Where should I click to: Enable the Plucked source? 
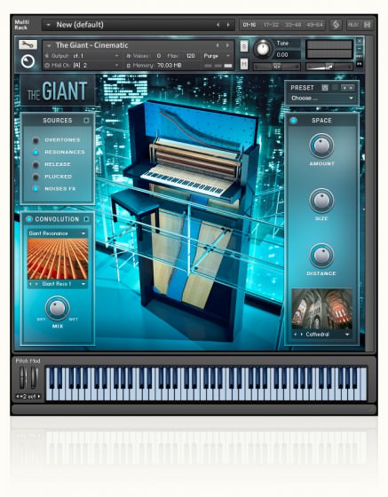point(36,177)
